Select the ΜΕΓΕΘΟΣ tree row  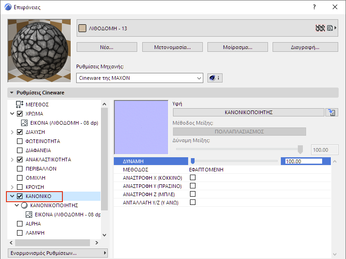coord(54,105)
